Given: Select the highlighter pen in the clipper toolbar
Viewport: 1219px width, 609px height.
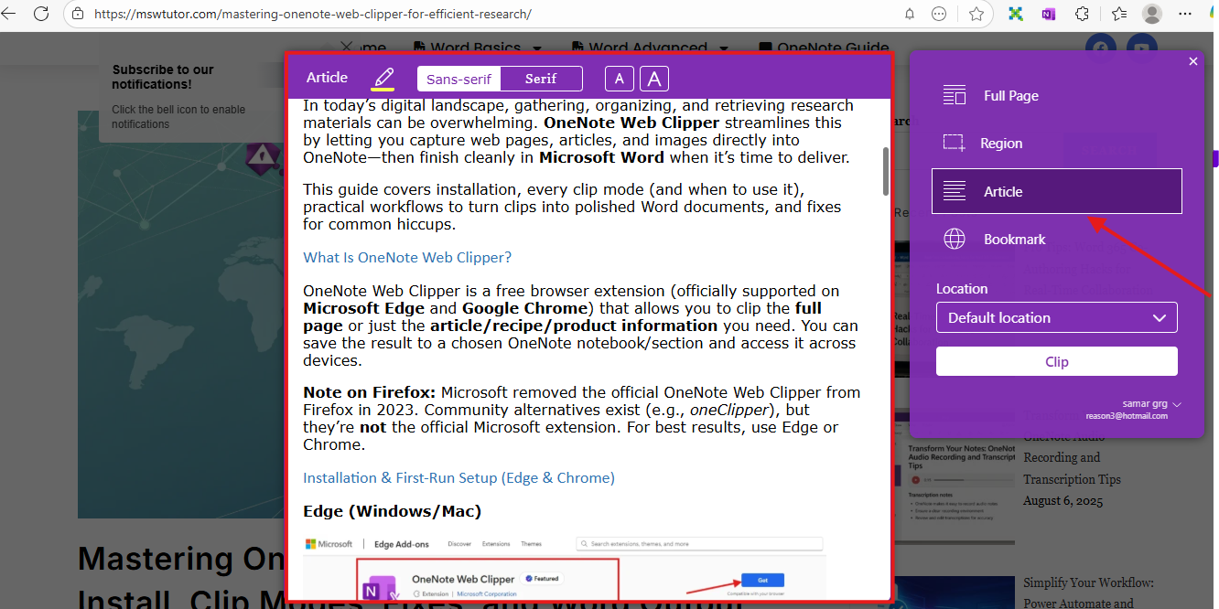Looking at the screenshot, I should (x=383, y=78).
